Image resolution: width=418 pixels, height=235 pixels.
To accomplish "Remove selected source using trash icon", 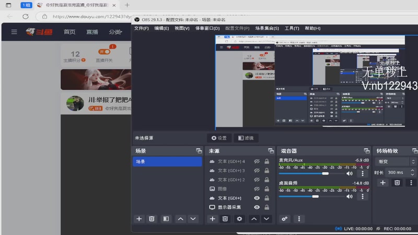I will pyautogui.click(x=225, y=219).
